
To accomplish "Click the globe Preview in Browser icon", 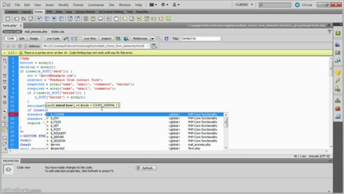I will point(126,39).
